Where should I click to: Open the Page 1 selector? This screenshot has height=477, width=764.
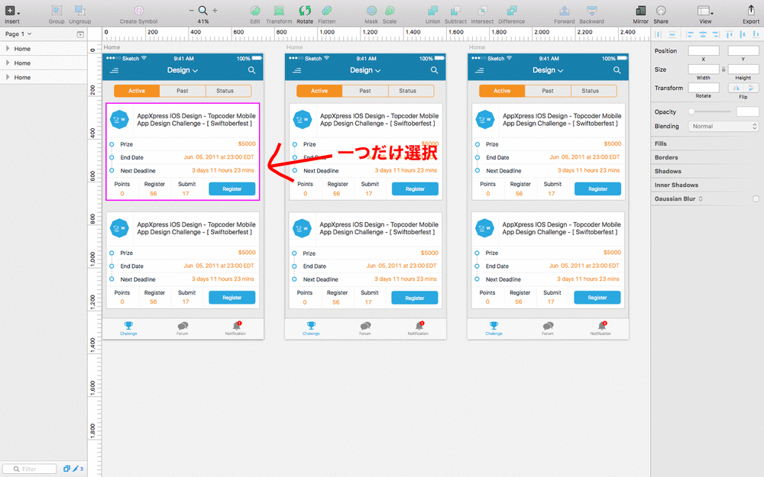tap(18, 34)
